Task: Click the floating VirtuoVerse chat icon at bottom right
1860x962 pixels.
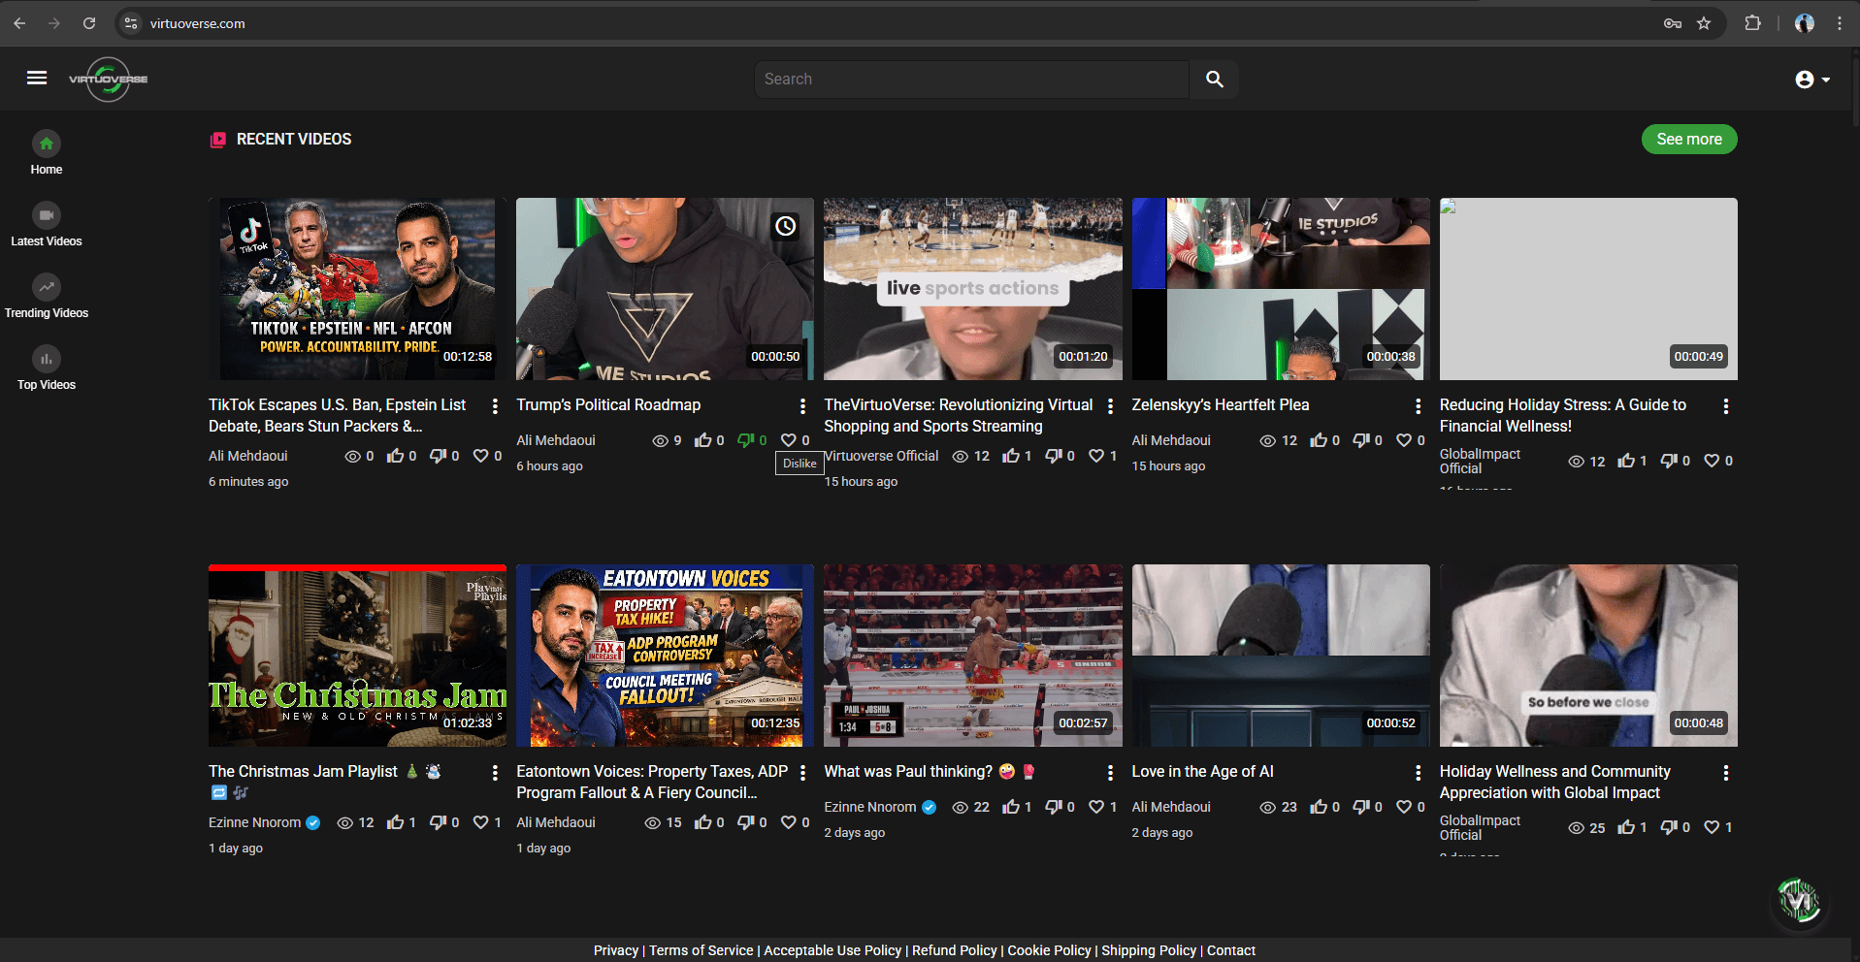Action: coord(1799,901)
